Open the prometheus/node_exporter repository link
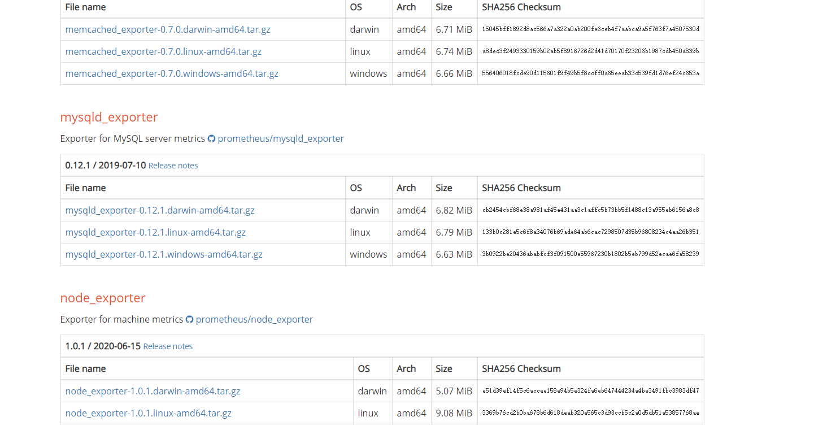The height and width of the screenshot is (430, 814). [254, 319]
